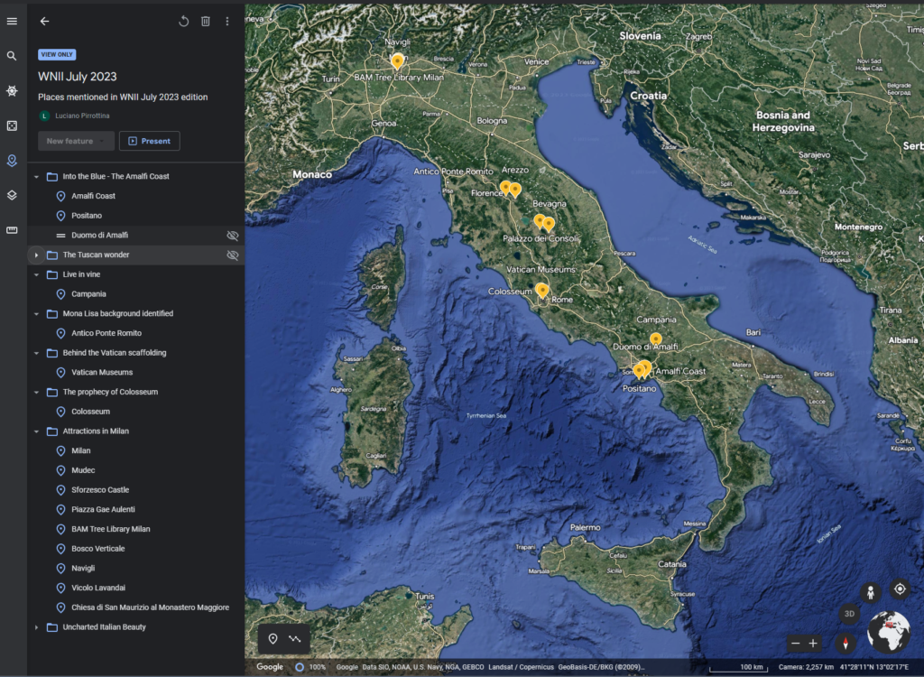The height and width of the screenshot is (677, 924).
Task: Select Chiesa di San Maurizio al Monastero Maggiore
Action: [135, 607]
